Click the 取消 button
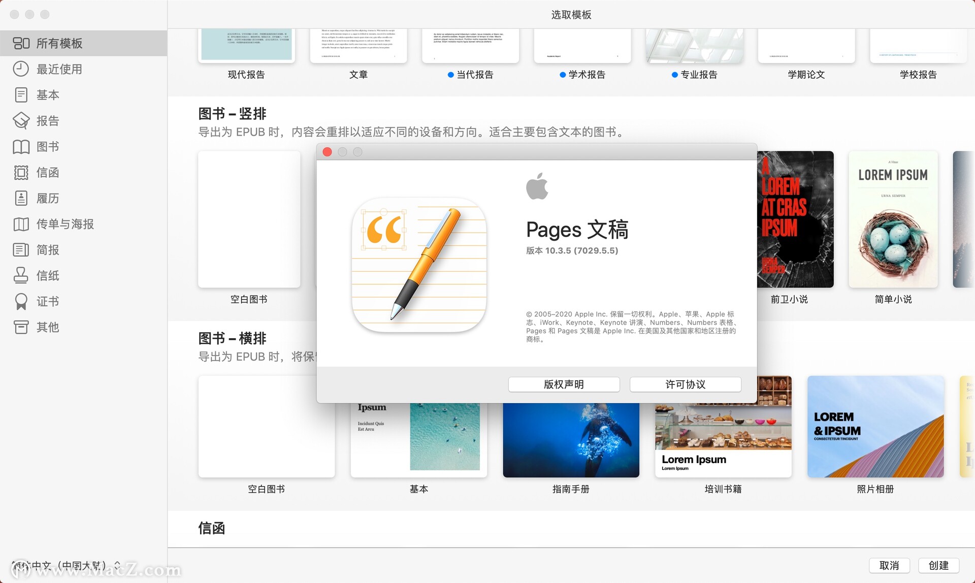Viewport: 975px width, 583px height. coord(889,565)
